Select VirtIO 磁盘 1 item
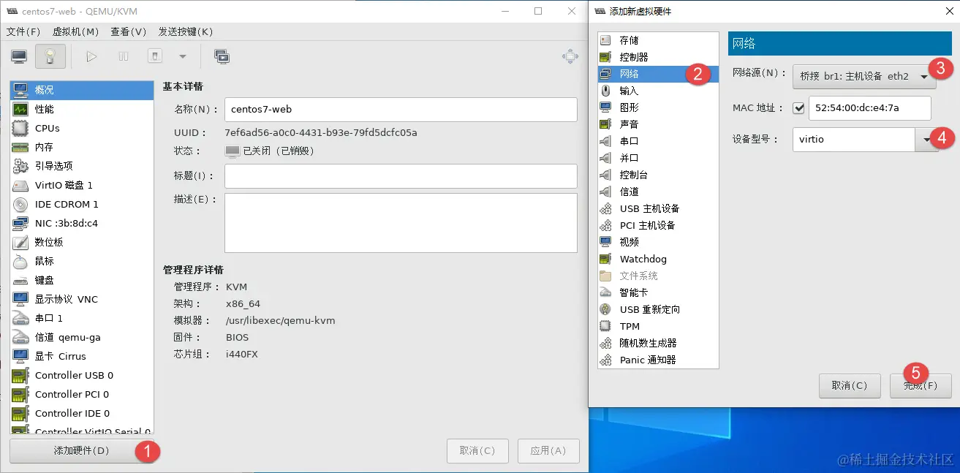The image size is (960, 473). [x=82, y=185]
